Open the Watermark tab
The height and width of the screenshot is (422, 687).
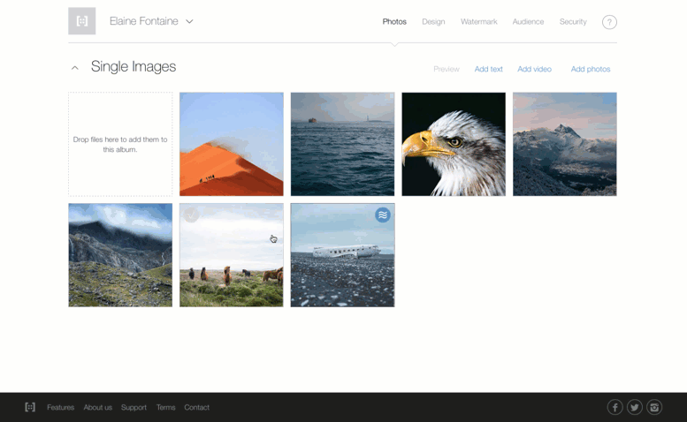479,21
